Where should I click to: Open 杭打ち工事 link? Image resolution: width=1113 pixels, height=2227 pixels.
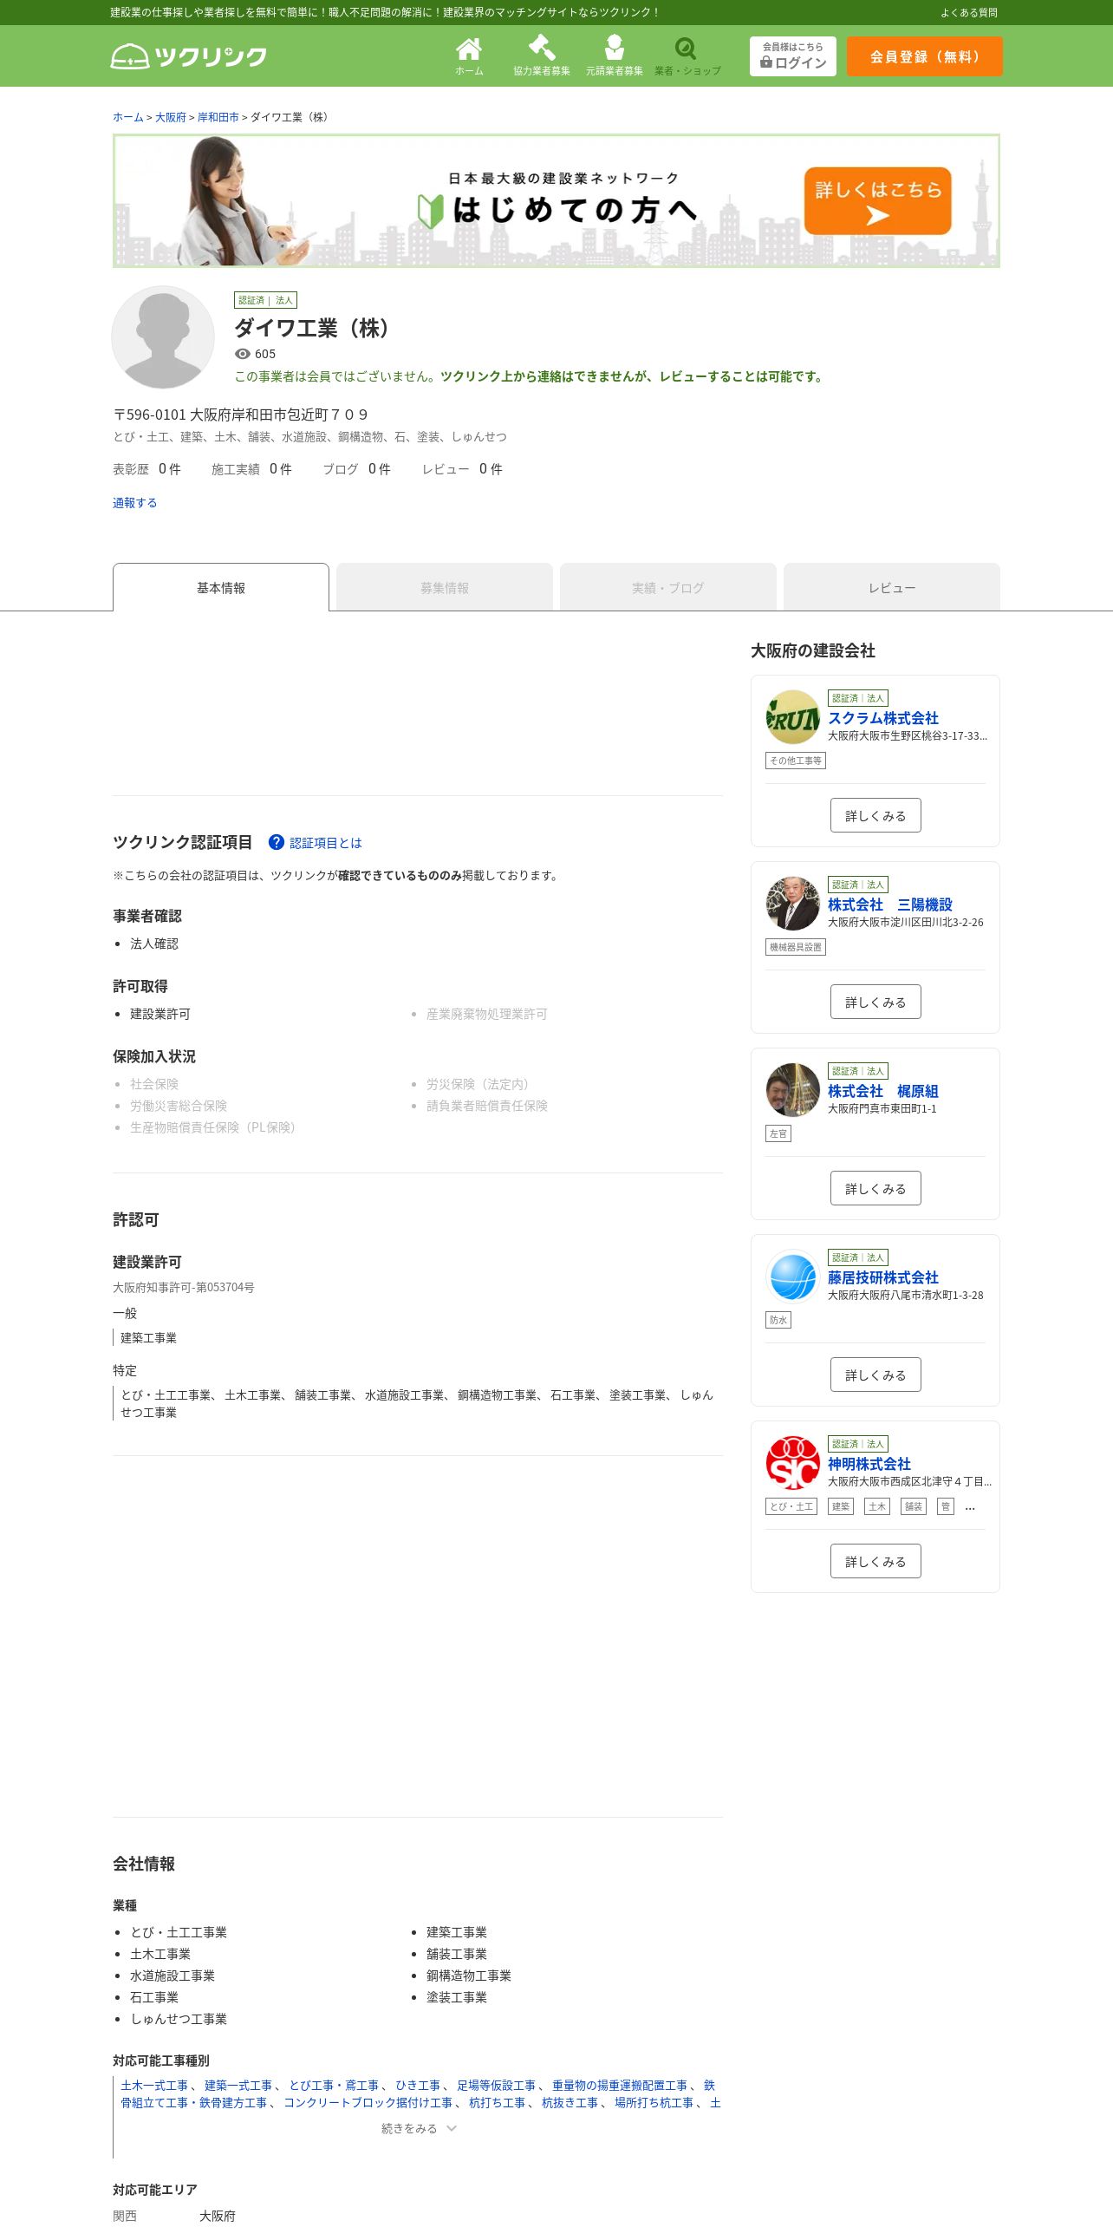point(498,2103)
